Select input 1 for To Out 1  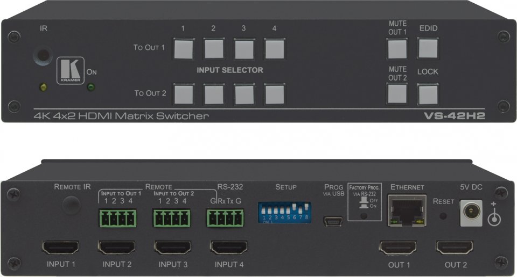183,48
